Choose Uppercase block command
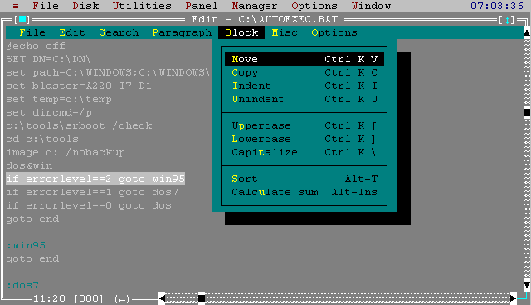531x305 pixels. click(304, 125)
